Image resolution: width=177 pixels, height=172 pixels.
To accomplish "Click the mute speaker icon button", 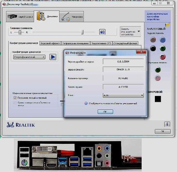I will [102, 32].
